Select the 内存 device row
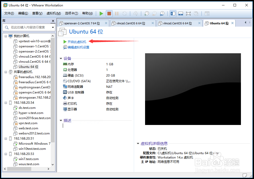 point(97,64)
